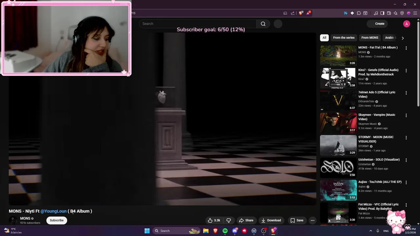
Task: Play Skaymen - Vampire thumbnail
Action: pyautogui.click(x=338, y=123)
